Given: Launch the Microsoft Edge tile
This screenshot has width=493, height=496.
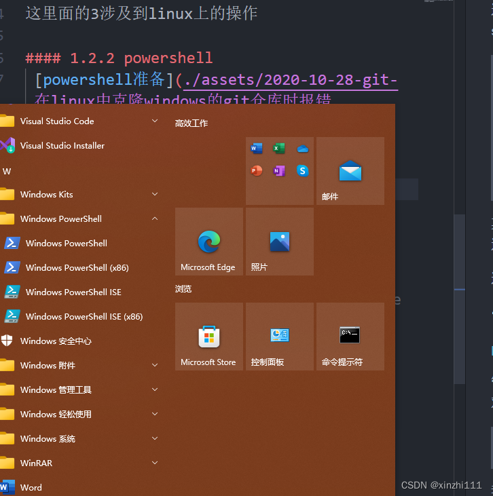Looking at the screenshot, I should click(209, 242).
